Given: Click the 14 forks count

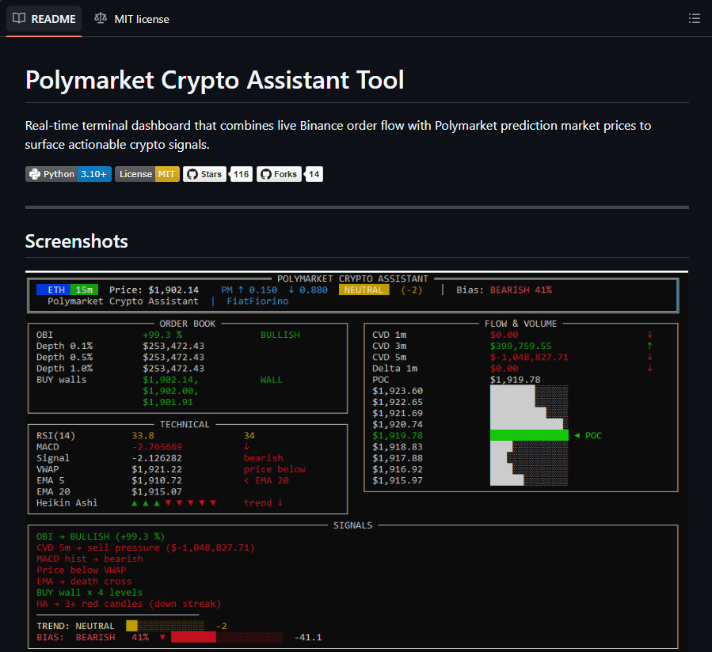Looking at the screenshot, I should [x=314, y=174].
